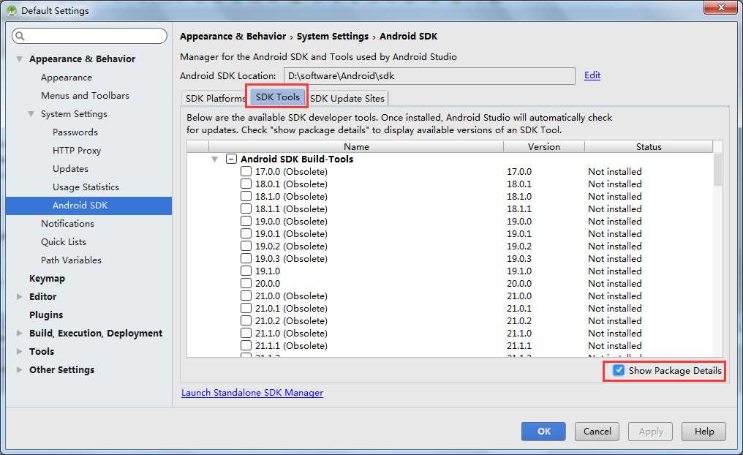Expand the Editor settings node
743x455 pixels.
click(x=20, y=297)
